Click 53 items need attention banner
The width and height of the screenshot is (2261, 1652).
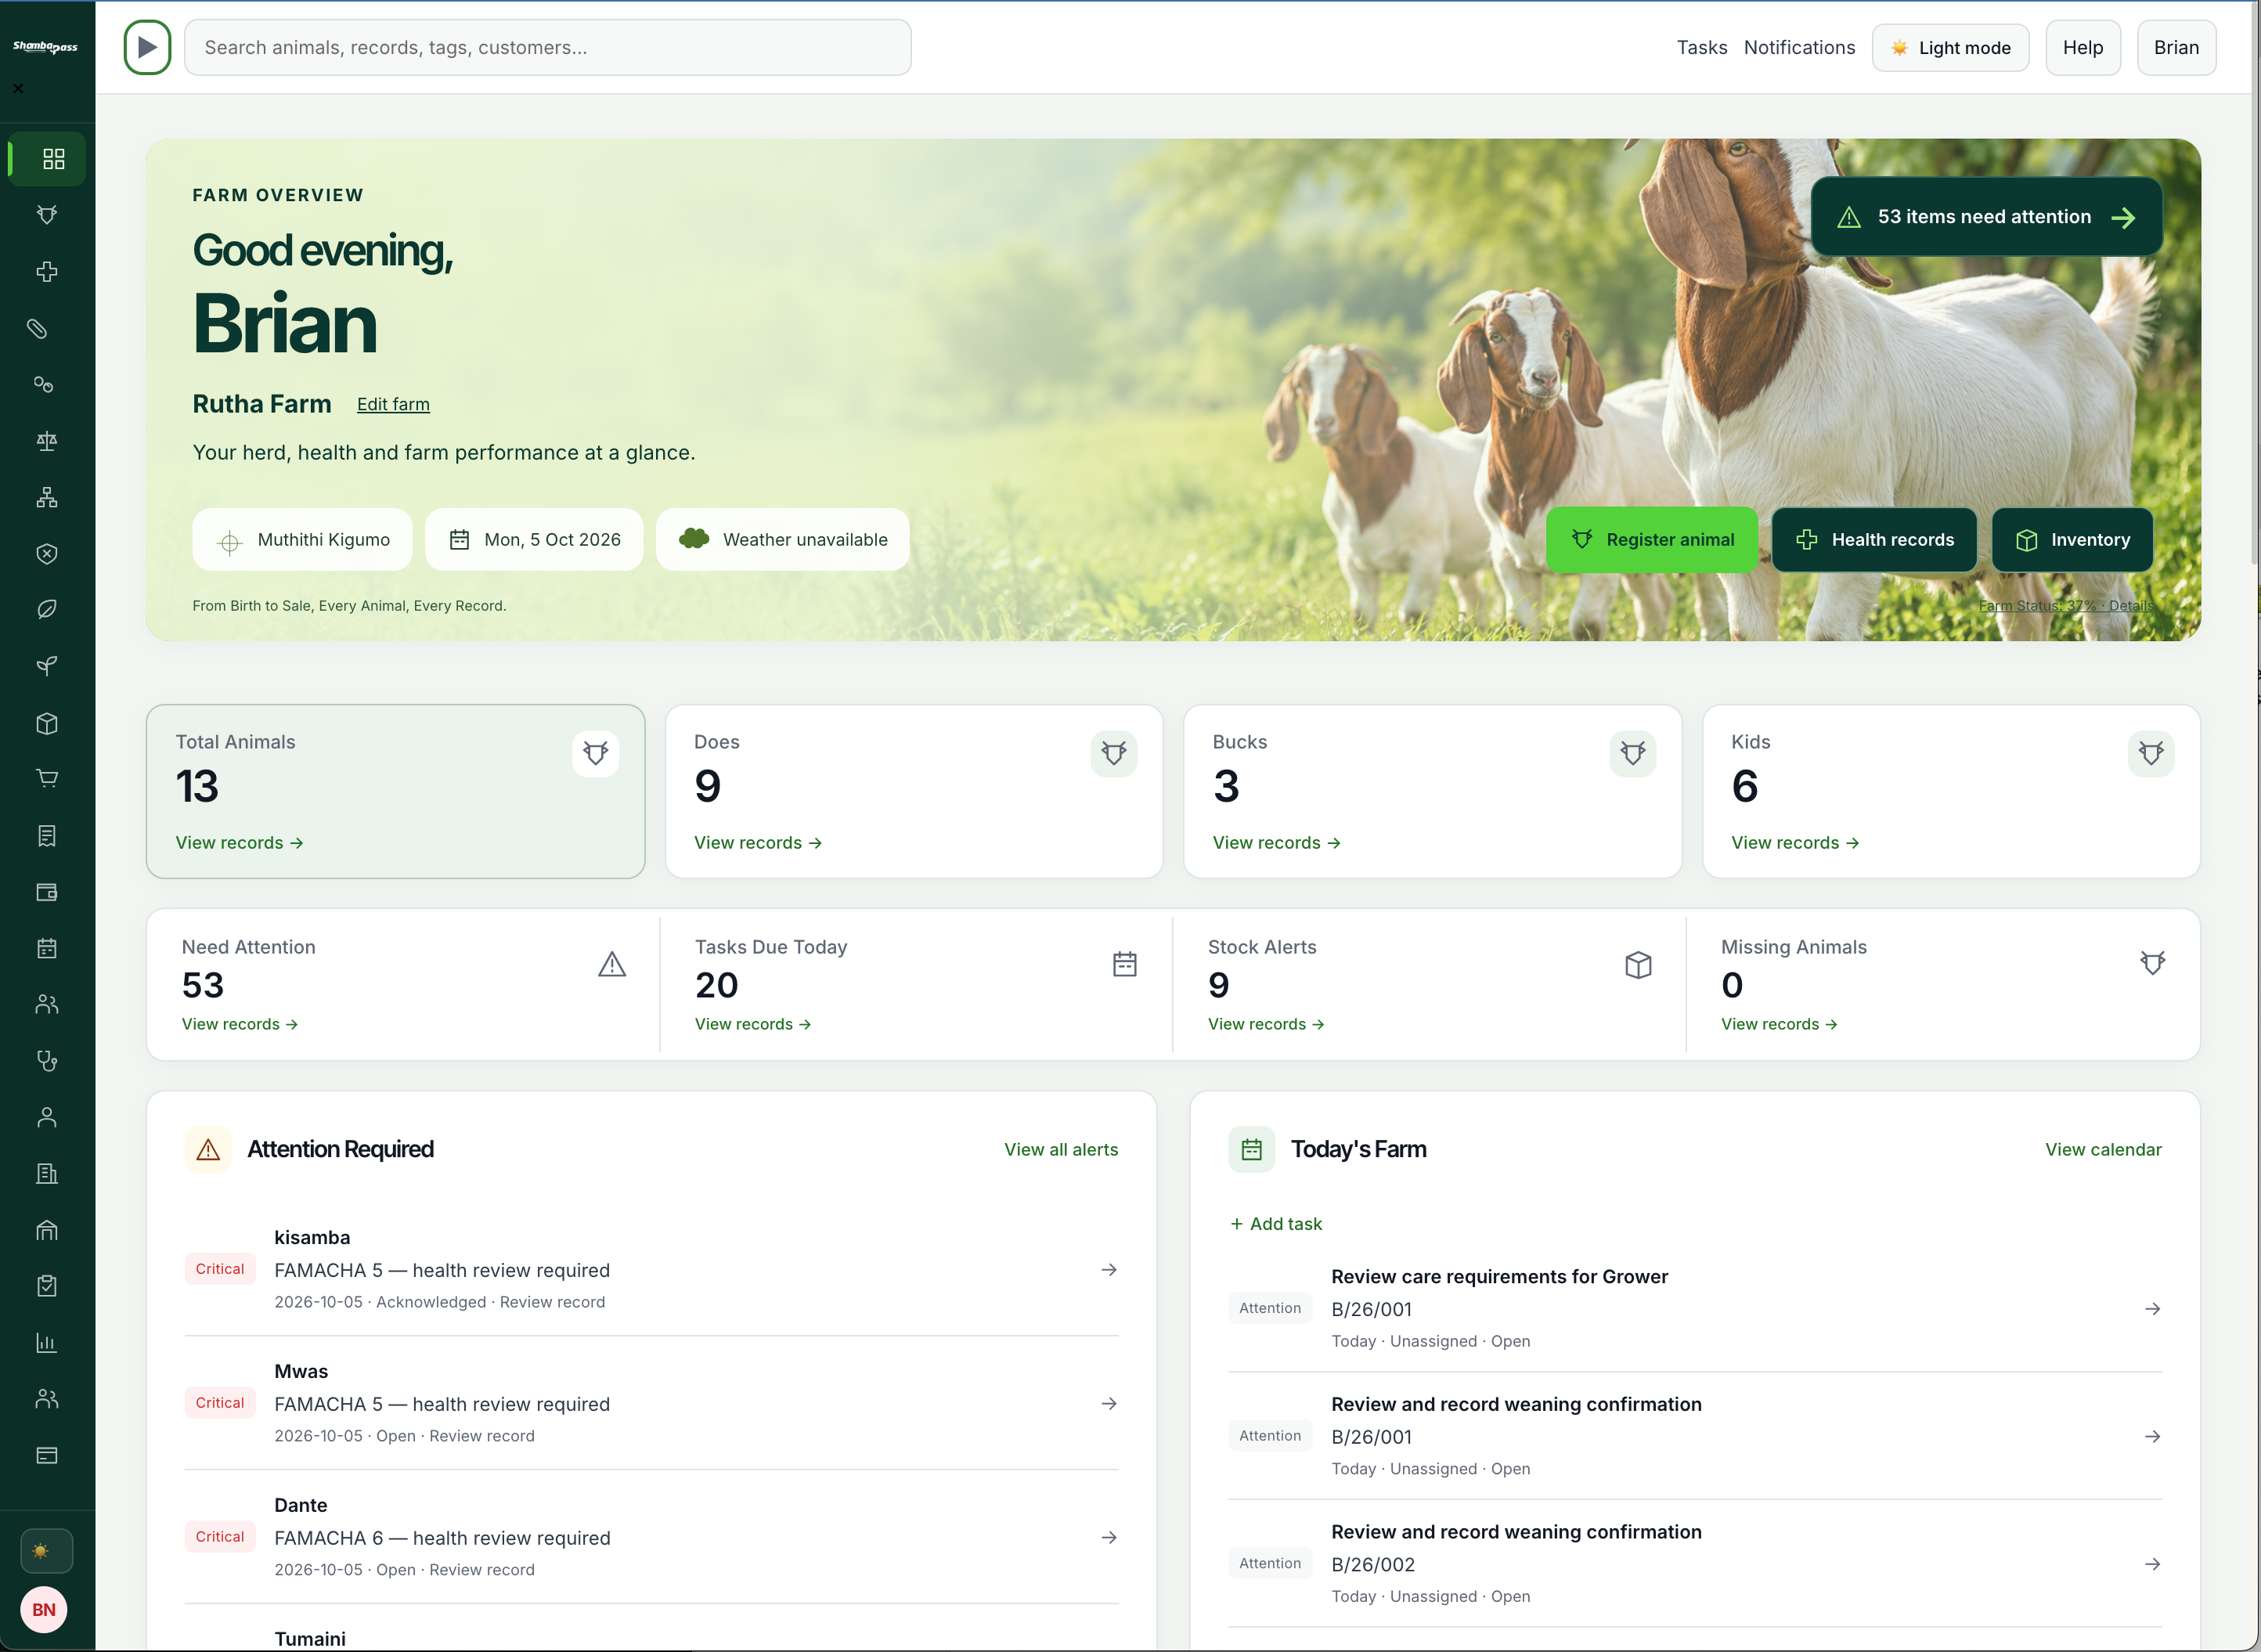click(1986, 217)
